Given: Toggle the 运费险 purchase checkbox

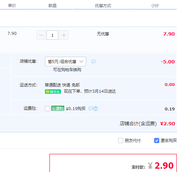Looking at the screenshot, I should click(48, 109).
